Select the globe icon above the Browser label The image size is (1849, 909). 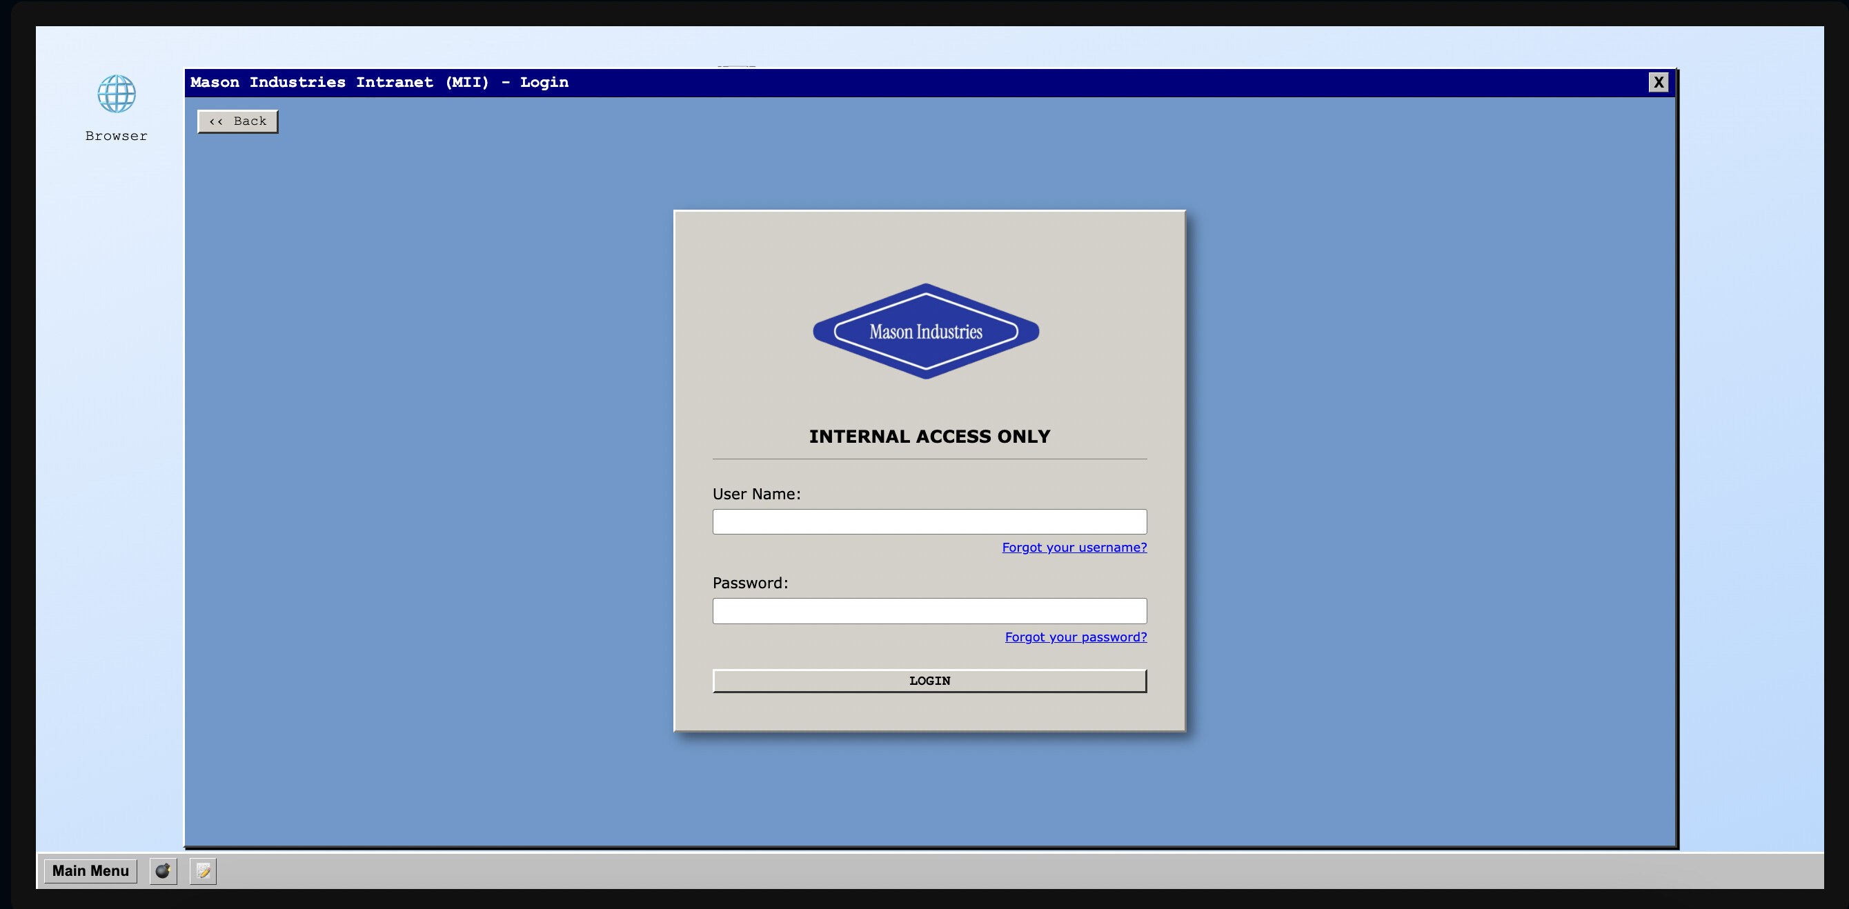(116, 94)
